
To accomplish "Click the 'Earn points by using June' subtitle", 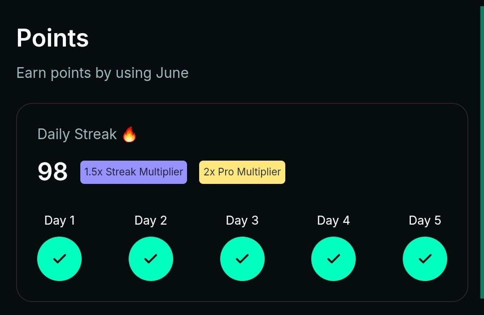I will coord(102,73).
